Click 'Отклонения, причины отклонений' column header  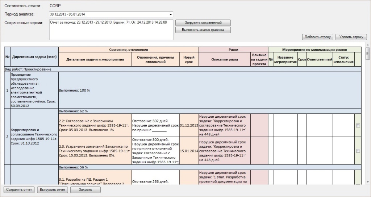coord(155,60)
